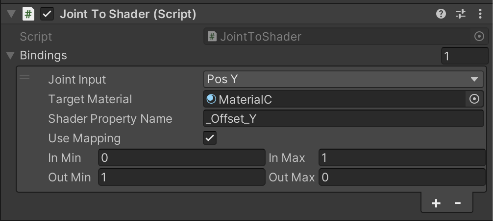The width and height of the screenshot is (493, 221).
Task: Open the component help reference icon
Action: tap(441, 14)
